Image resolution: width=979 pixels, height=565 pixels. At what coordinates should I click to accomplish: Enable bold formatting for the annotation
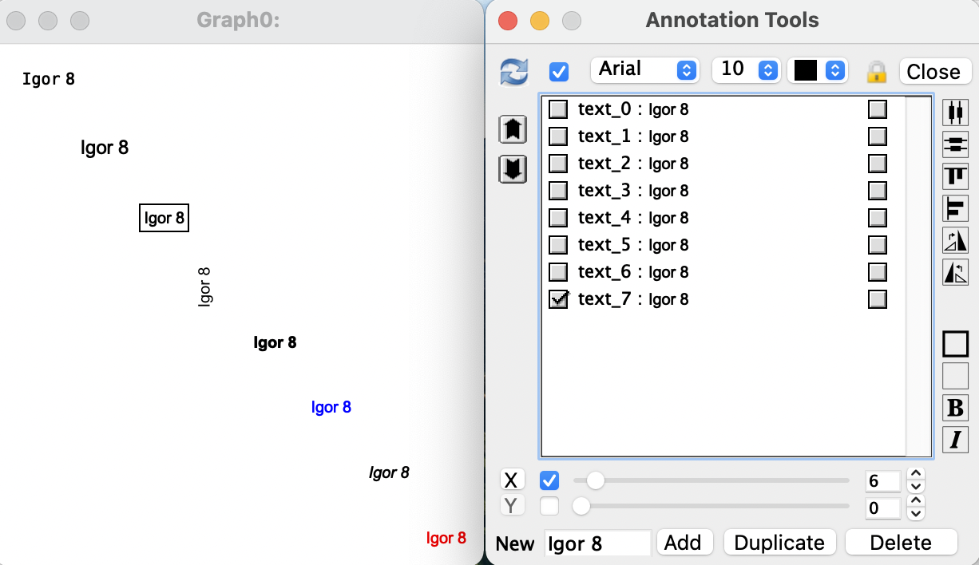(955, 408)
